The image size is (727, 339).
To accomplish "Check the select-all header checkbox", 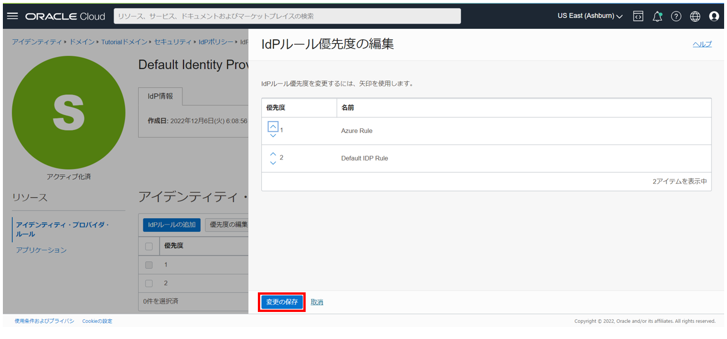I will (149, 246).
